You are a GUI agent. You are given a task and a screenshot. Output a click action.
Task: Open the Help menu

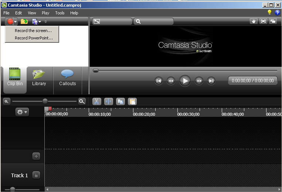(x=74, y=13)
